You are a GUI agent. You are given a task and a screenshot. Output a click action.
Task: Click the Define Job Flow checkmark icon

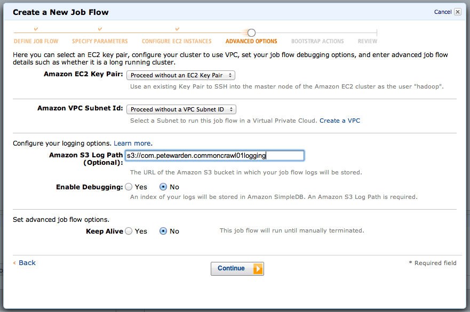[36, 29]
